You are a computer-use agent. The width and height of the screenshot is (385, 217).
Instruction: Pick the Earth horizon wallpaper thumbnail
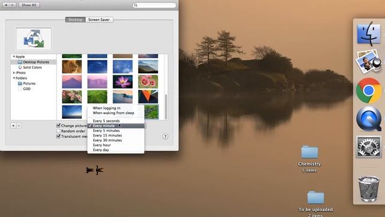[72, 112]
